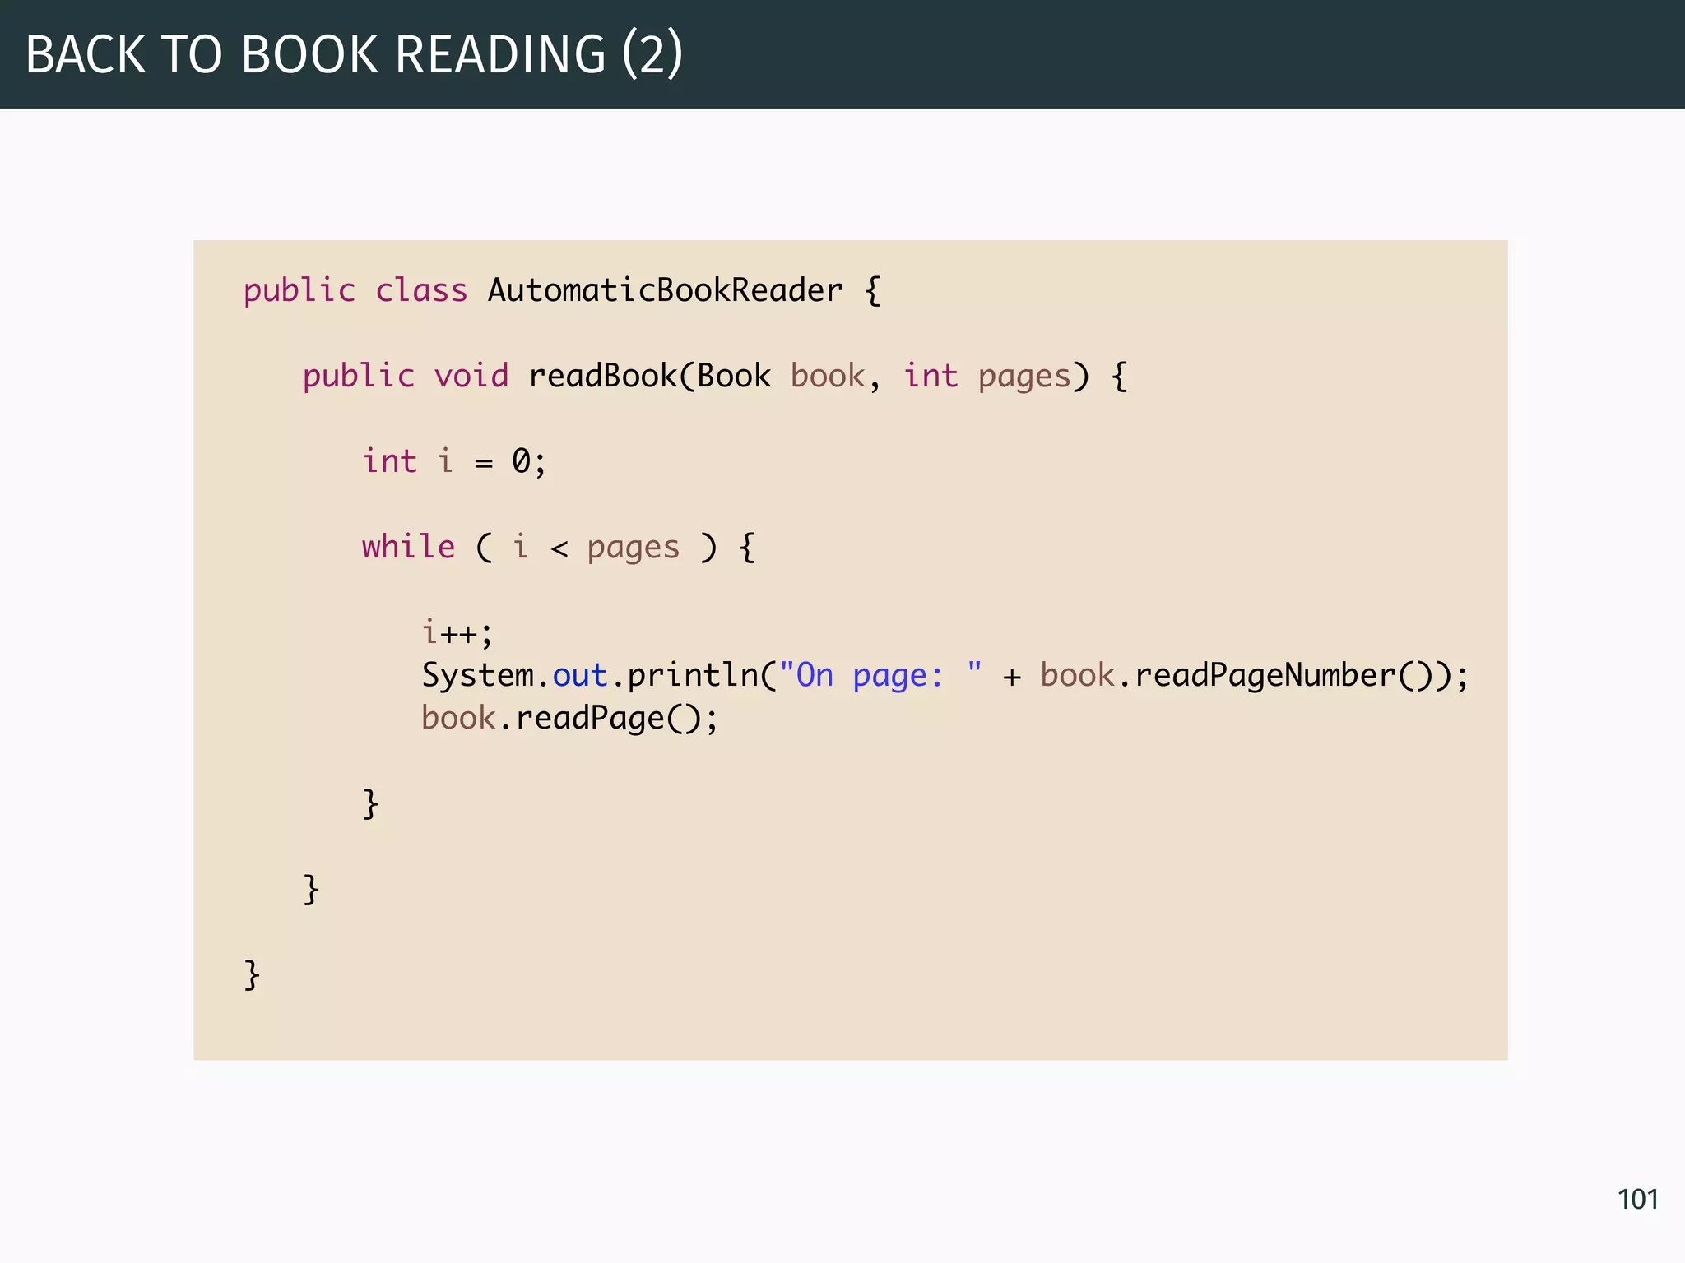1685x1263 pixels.
Task: Click the 'int i = 0;' declaration line
Action: tap(454, 462)
